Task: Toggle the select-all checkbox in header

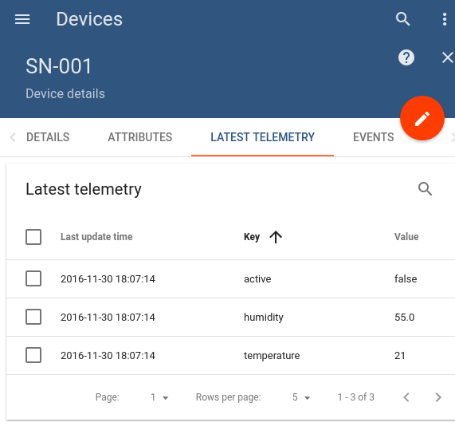Action: click(33, 237)
